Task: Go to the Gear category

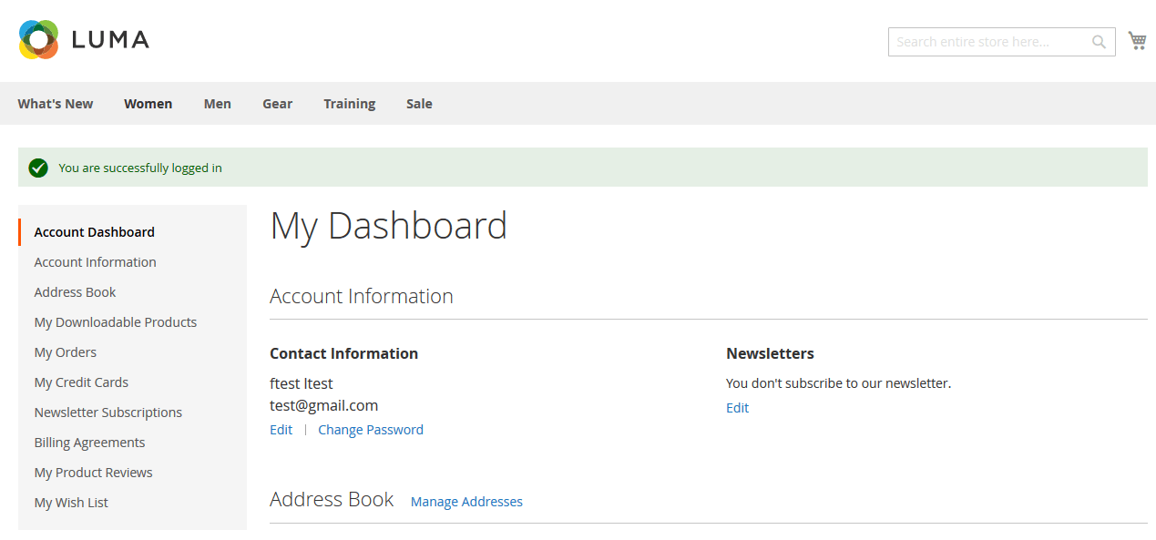Action: 277,104
